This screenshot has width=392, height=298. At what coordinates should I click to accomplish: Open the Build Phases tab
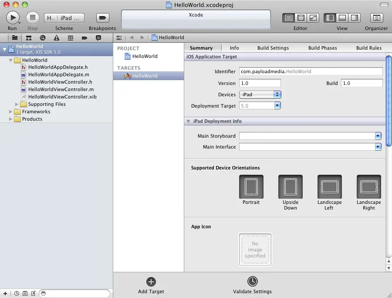pyautogui.click(x=322, y=48)
